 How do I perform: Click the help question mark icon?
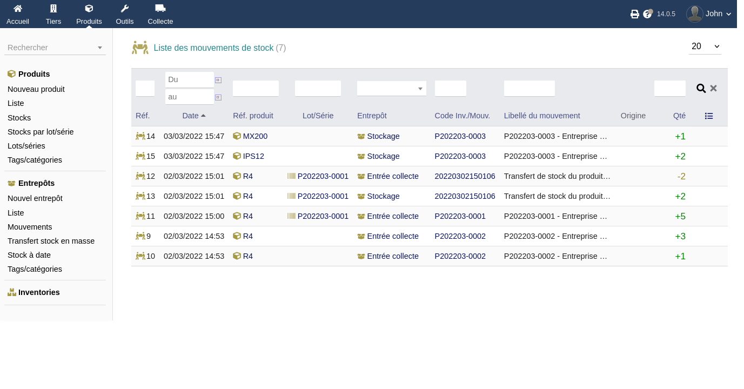648,14
